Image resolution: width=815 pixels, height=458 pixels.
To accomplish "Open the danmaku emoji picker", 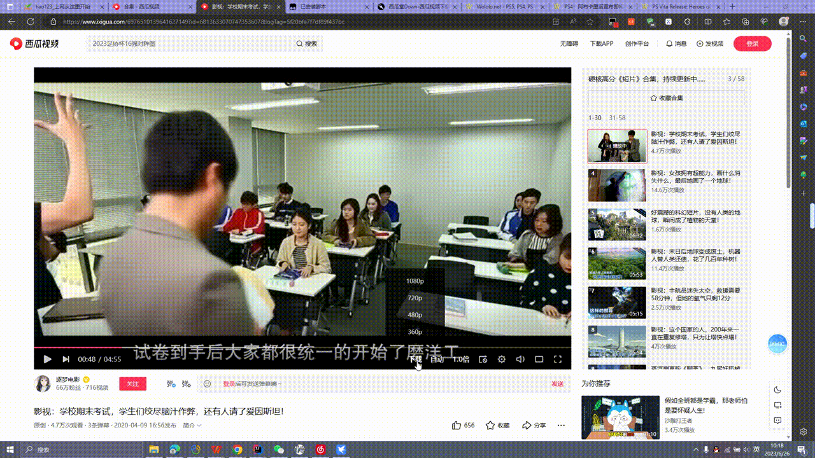I will coord(207,384).
